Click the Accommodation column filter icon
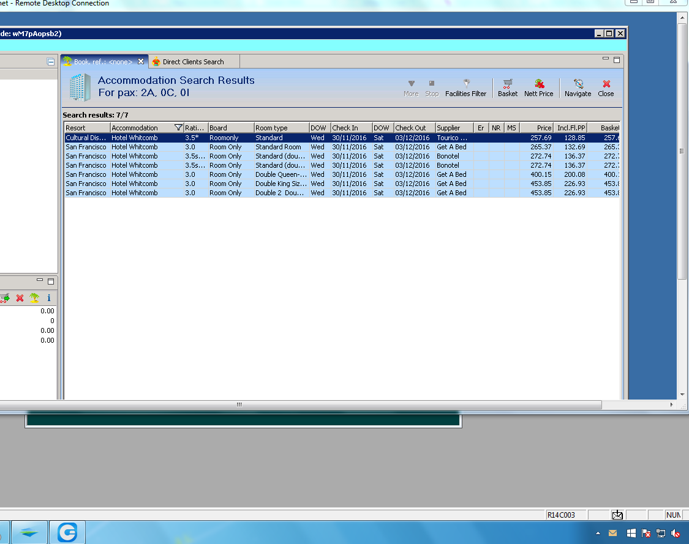 click(178, 128)
